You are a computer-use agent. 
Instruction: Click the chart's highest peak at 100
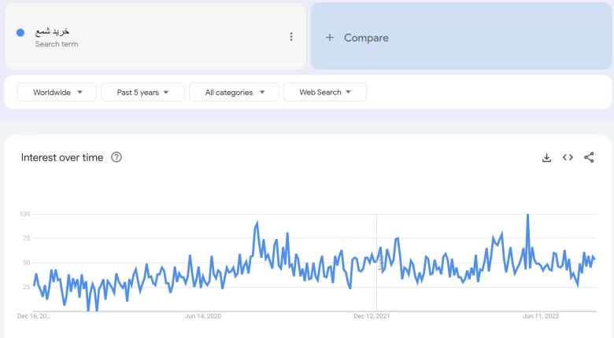pos(527,215)
